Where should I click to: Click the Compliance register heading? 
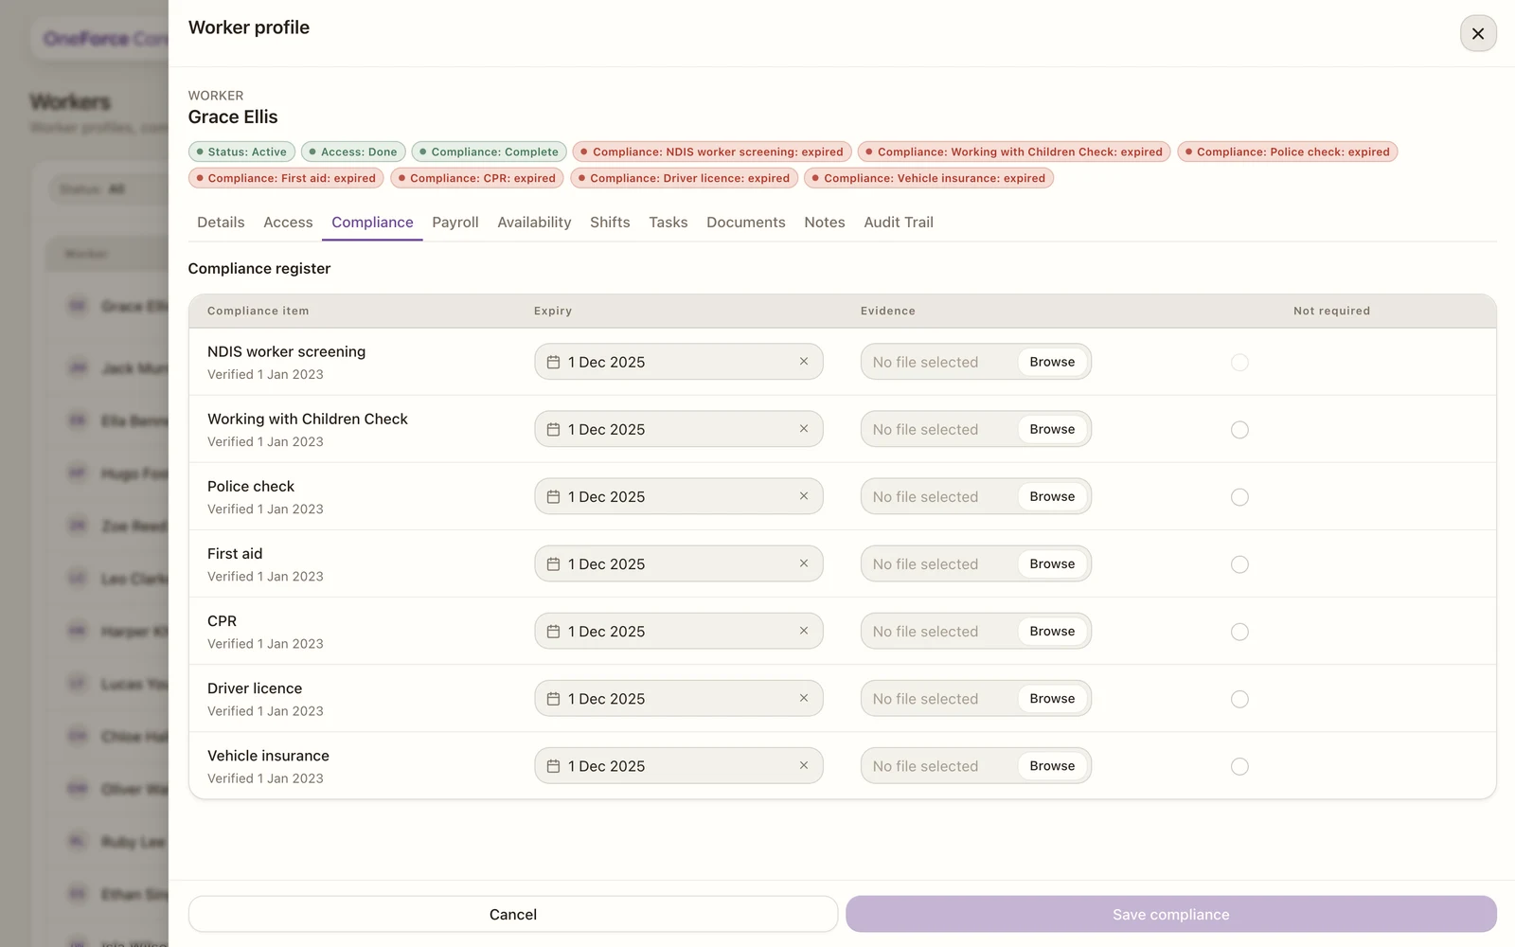(x=259, y=268)
